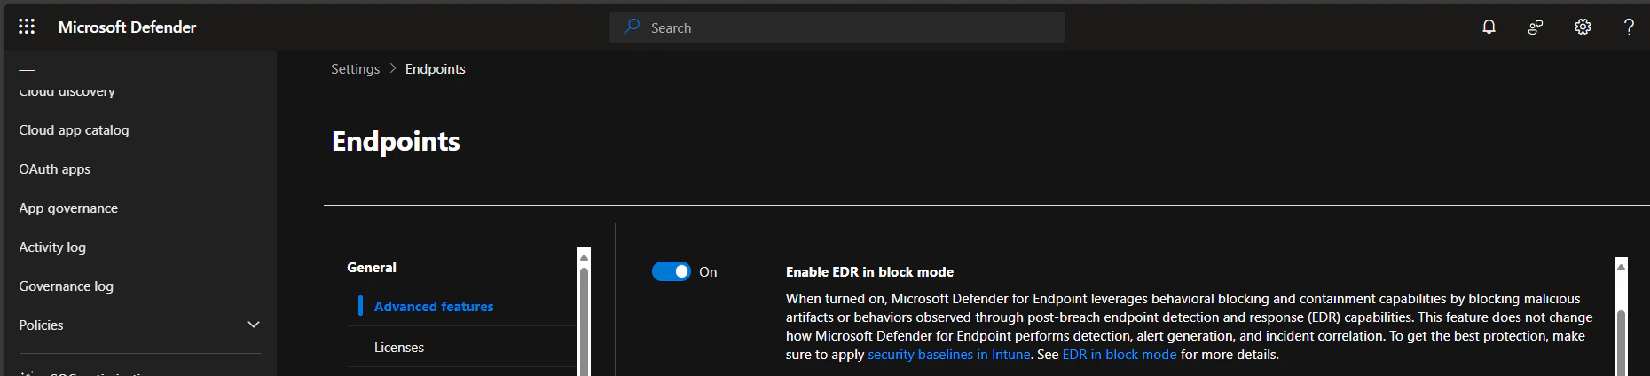
Task: Open the Governance log
Action: click(x=67, y=286)
